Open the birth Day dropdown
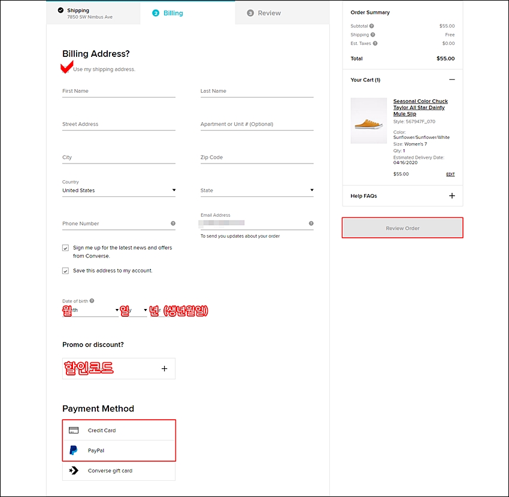 pos(135,310)
